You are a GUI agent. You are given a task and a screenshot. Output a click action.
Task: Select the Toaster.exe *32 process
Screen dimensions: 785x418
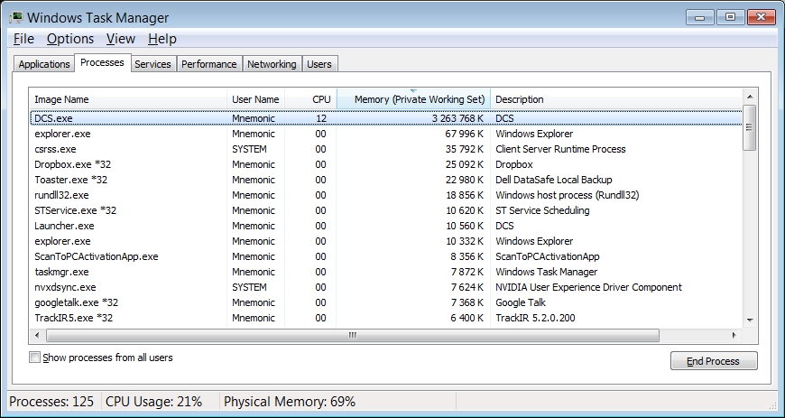point(386,180)
